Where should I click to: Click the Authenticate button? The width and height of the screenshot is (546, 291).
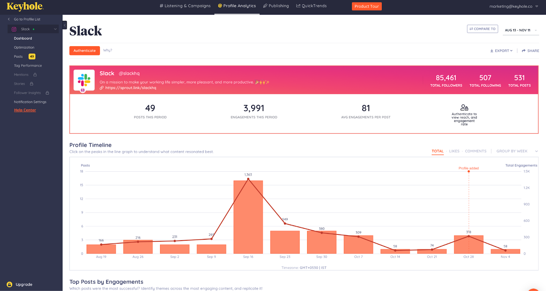point(85,51)
